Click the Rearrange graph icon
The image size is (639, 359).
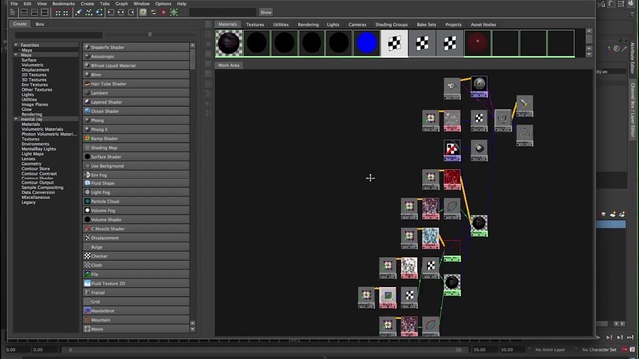pyautogui.click(x=89, y=12)
